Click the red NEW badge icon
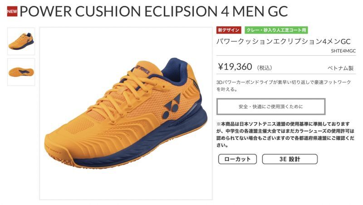The image size is (363, 205). pos(12,11)
